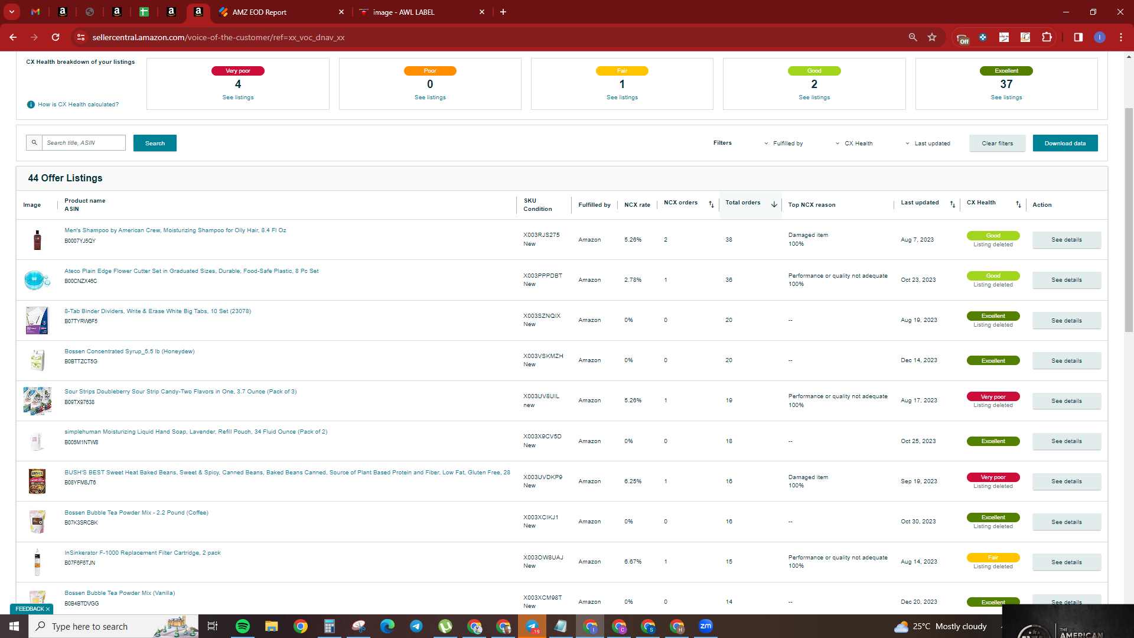Image resolution: width=1134 pixels, height=638 pixels.
Task: Open the tab search chevron
Action: [x=11, y=12]
